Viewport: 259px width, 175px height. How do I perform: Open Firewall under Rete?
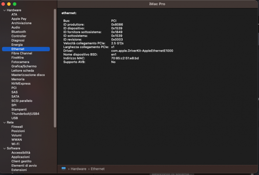point(17,127)
